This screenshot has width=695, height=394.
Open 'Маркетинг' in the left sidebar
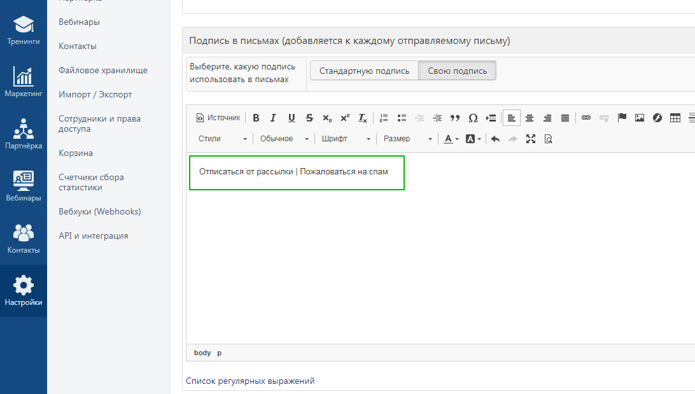pyautogui.click(x=24, y=82)
